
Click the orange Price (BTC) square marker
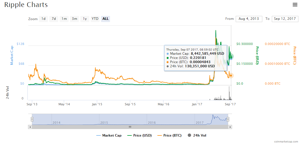click(x=231, y=75)
